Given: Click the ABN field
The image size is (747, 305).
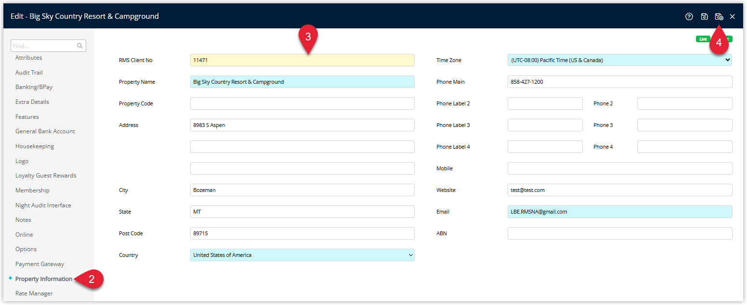Looking at the screenshot, I should point(620,233).
